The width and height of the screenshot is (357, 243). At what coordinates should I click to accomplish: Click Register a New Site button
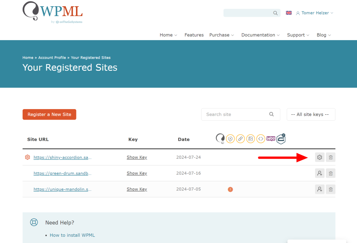(x=49, y=114)
